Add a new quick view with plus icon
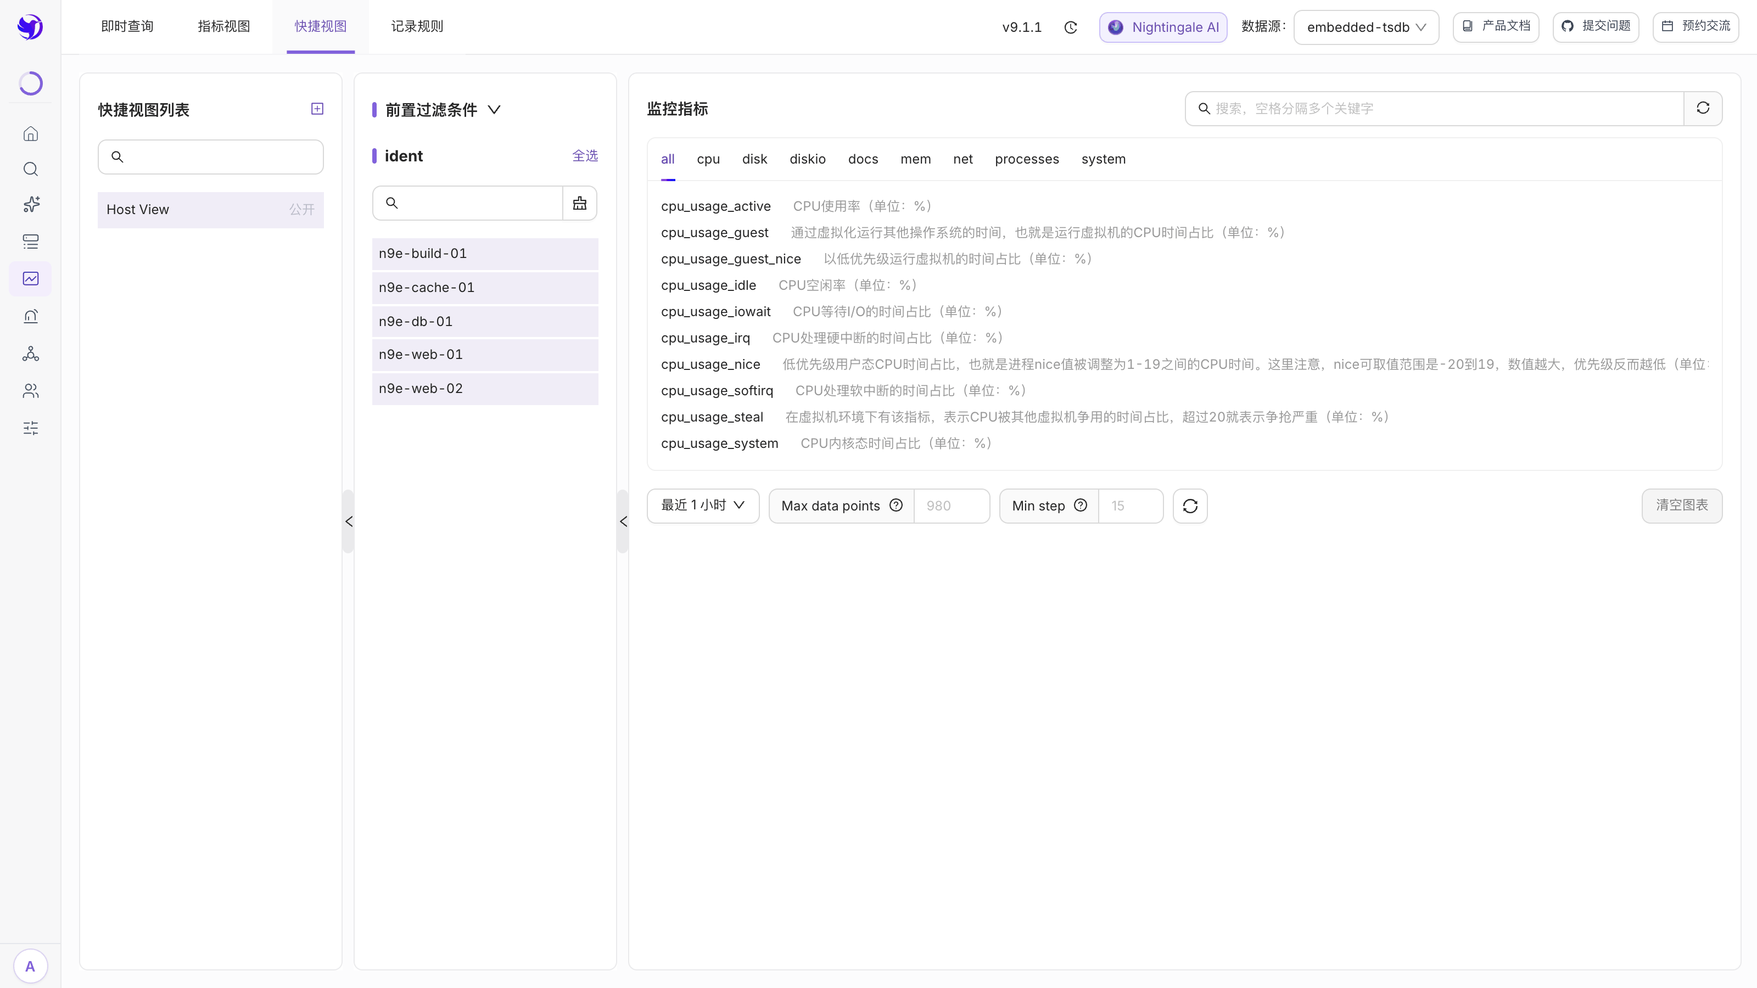The image size is (1757, 988). [317, 109]
